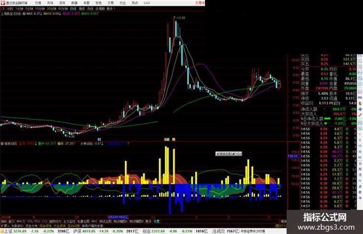363x234 pixels.
Task: Click the RSI sidebar icon
Action: tap(360, 98)
